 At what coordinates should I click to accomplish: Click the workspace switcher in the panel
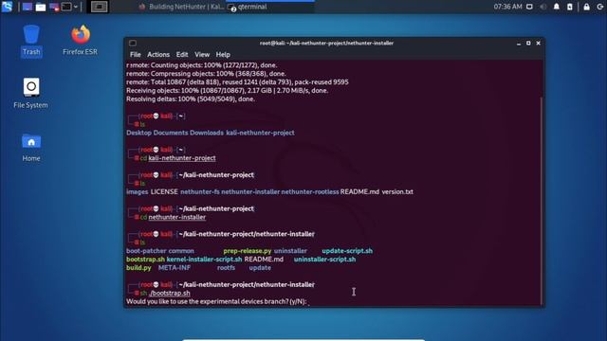(99, 7)
